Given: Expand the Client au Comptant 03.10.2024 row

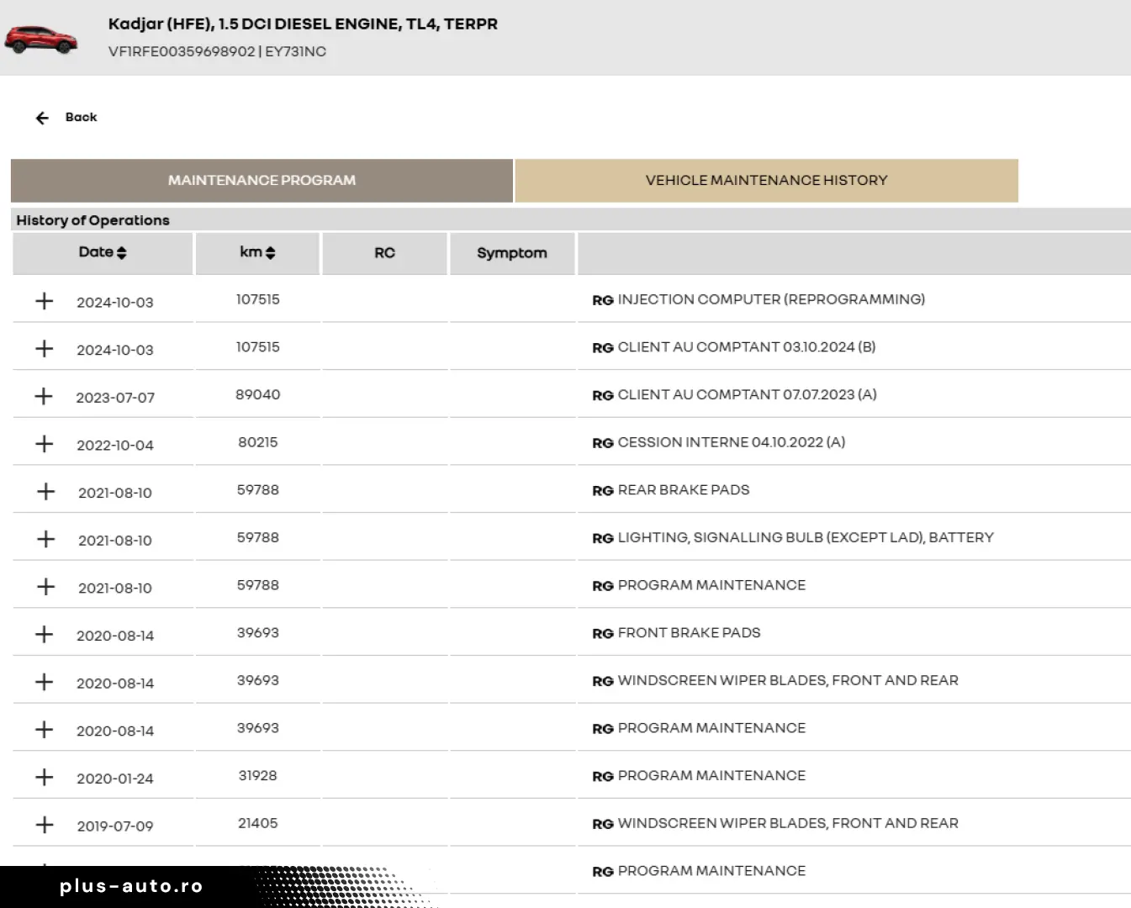Looking at the screenshot, I should (45, 349).
